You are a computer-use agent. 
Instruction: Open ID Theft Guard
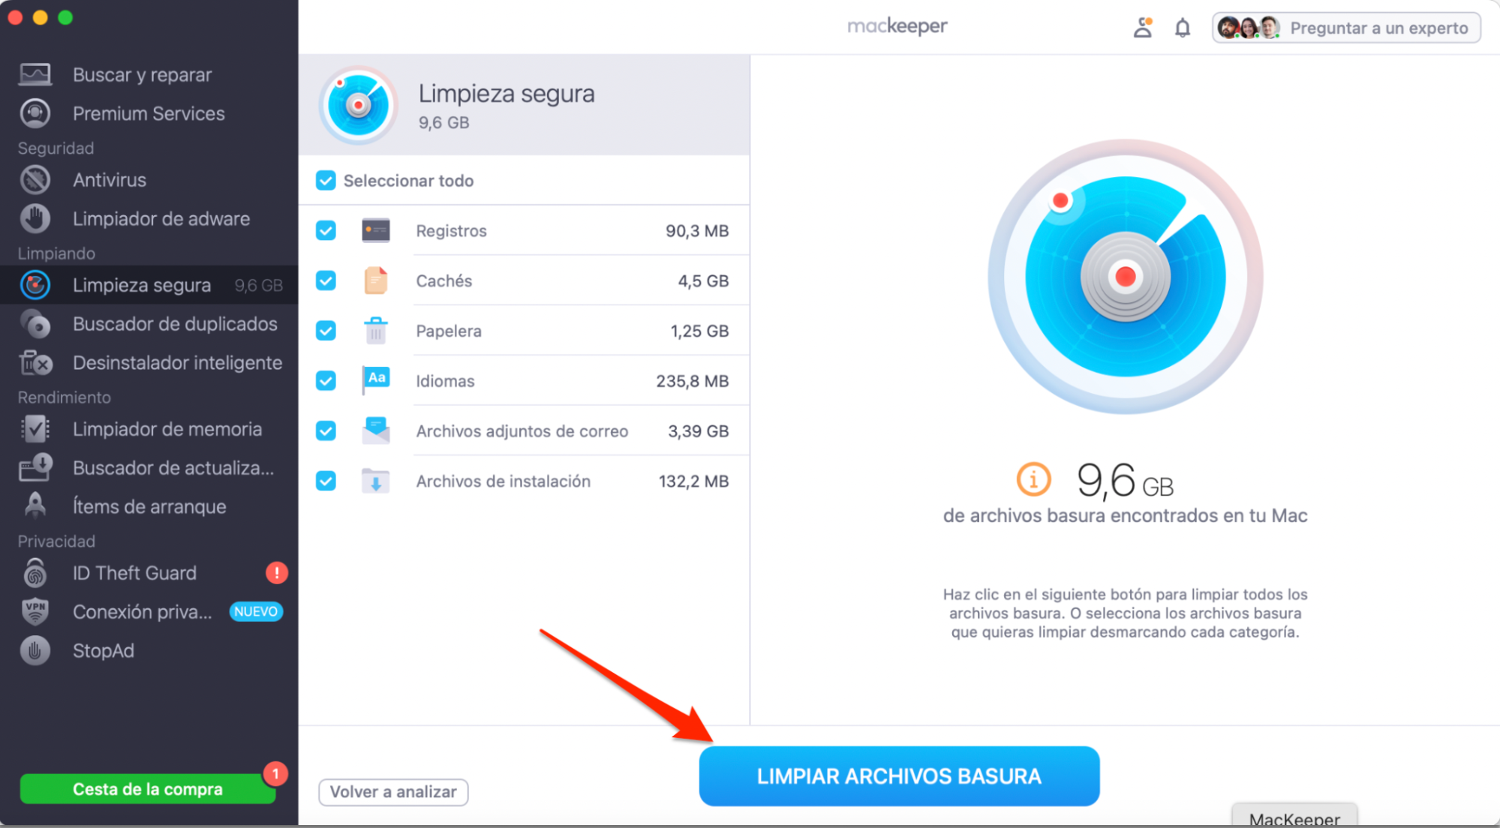pos(134,572)
